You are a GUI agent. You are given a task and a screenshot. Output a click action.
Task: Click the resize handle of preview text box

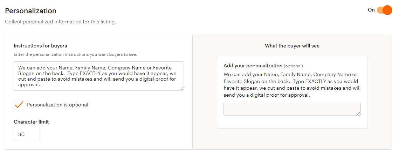(359, 113)
